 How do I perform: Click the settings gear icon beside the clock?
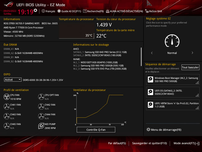point(35,10)
